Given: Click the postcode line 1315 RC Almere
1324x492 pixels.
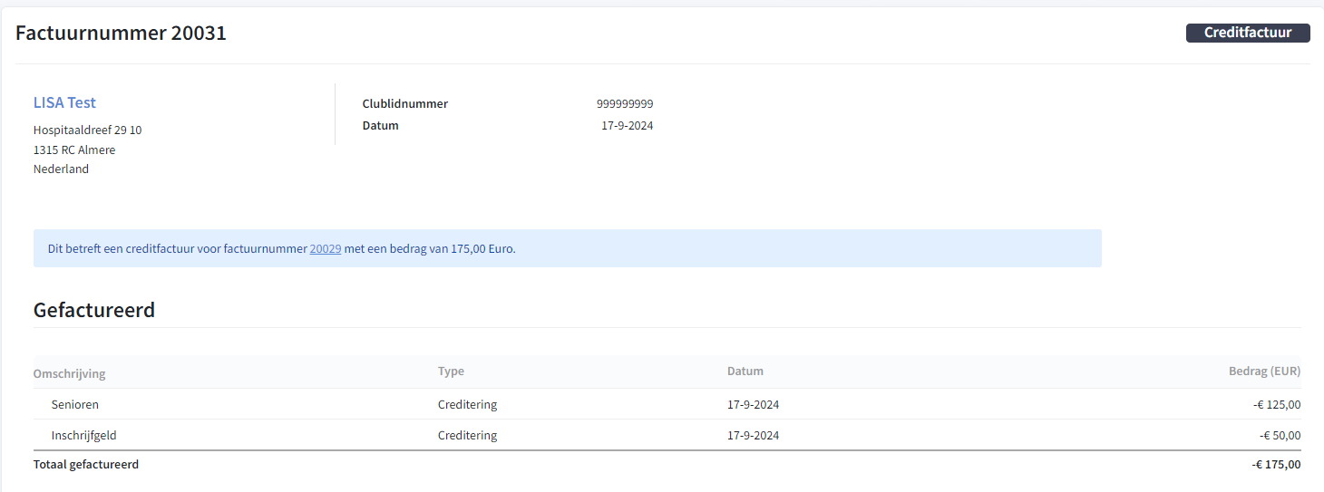Looking at the screenshot, I should point(74,150).
